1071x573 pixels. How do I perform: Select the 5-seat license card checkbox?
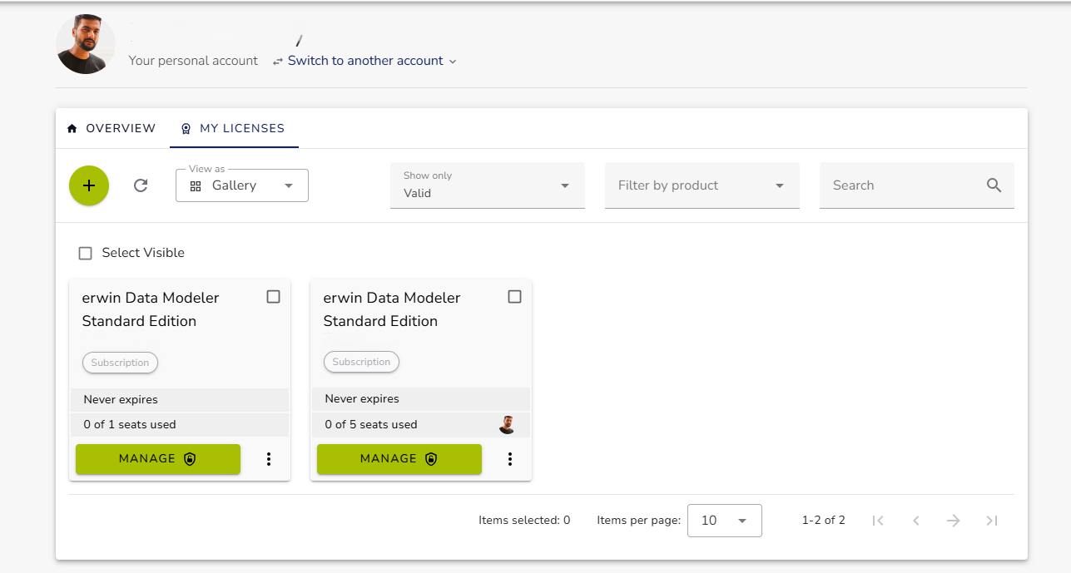(514, 297)
